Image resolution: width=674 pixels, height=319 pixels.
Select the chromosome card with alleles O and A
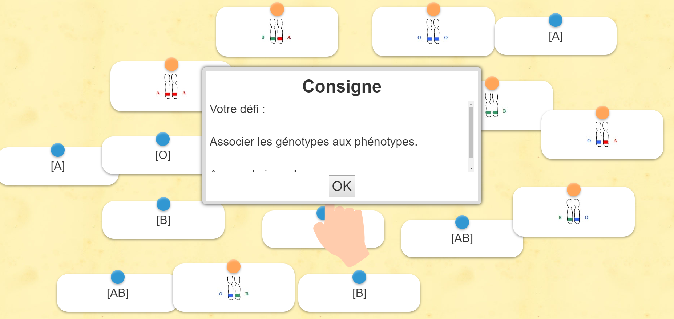click(x=602, y=135)
